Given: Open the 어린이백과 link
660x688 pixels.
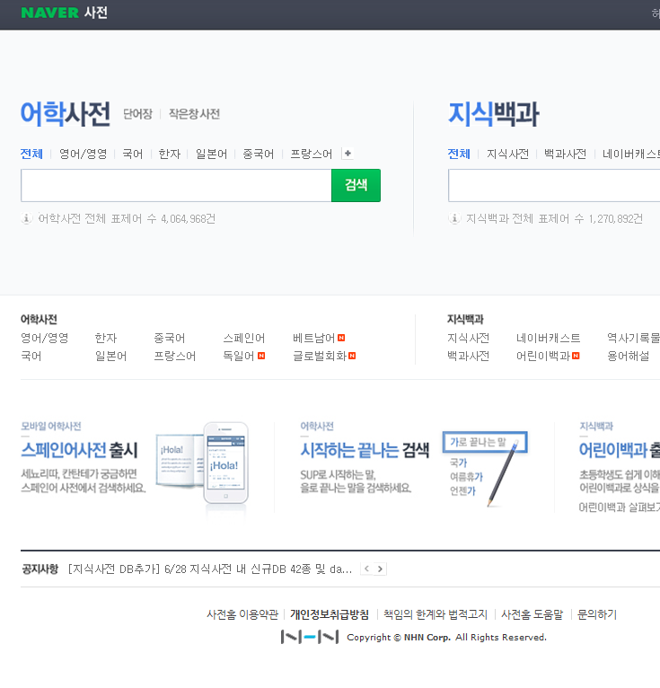Looking at the screenshot, I should (x=543, y=356).
